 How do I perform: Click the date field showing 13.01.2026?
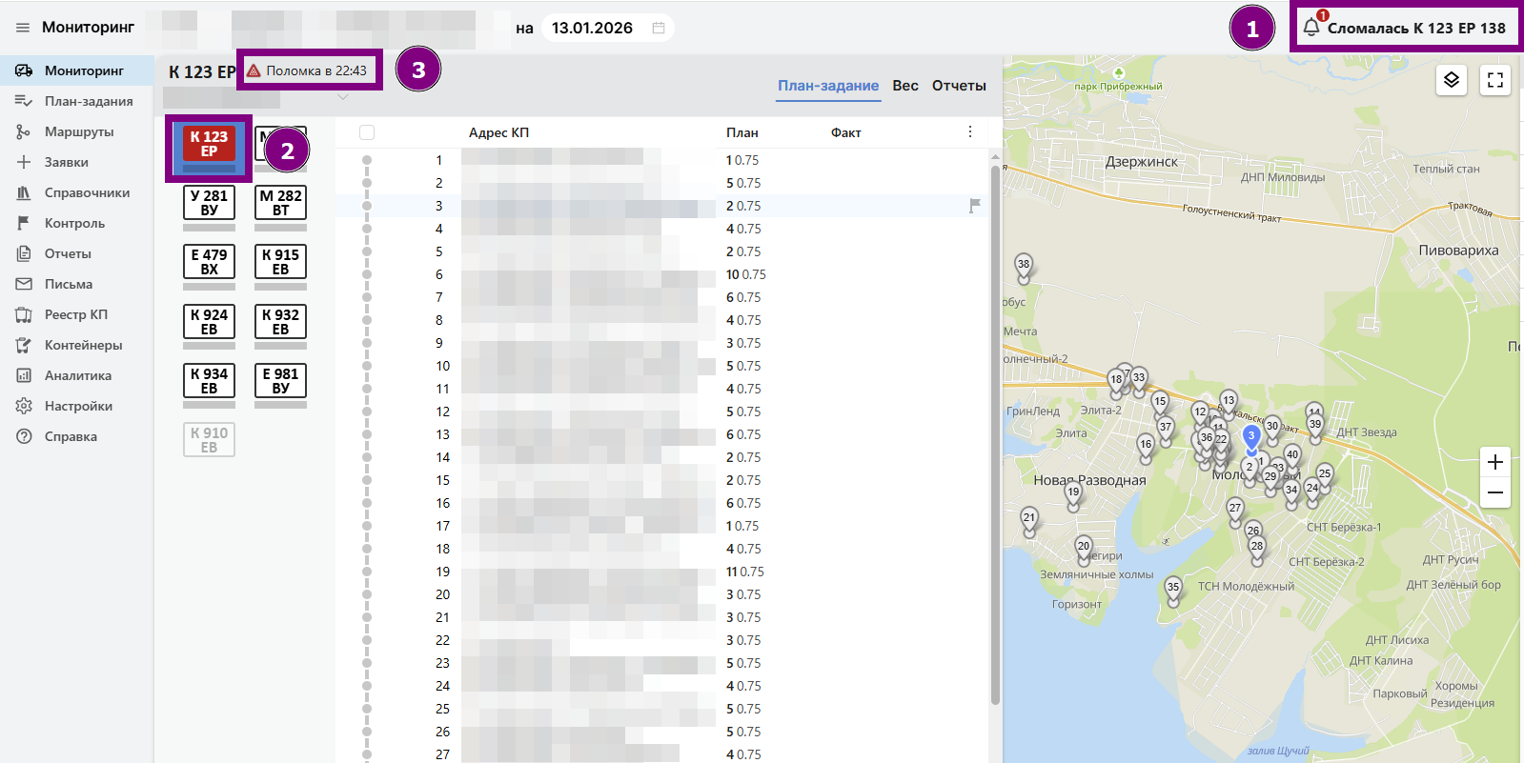pos(592,28)
